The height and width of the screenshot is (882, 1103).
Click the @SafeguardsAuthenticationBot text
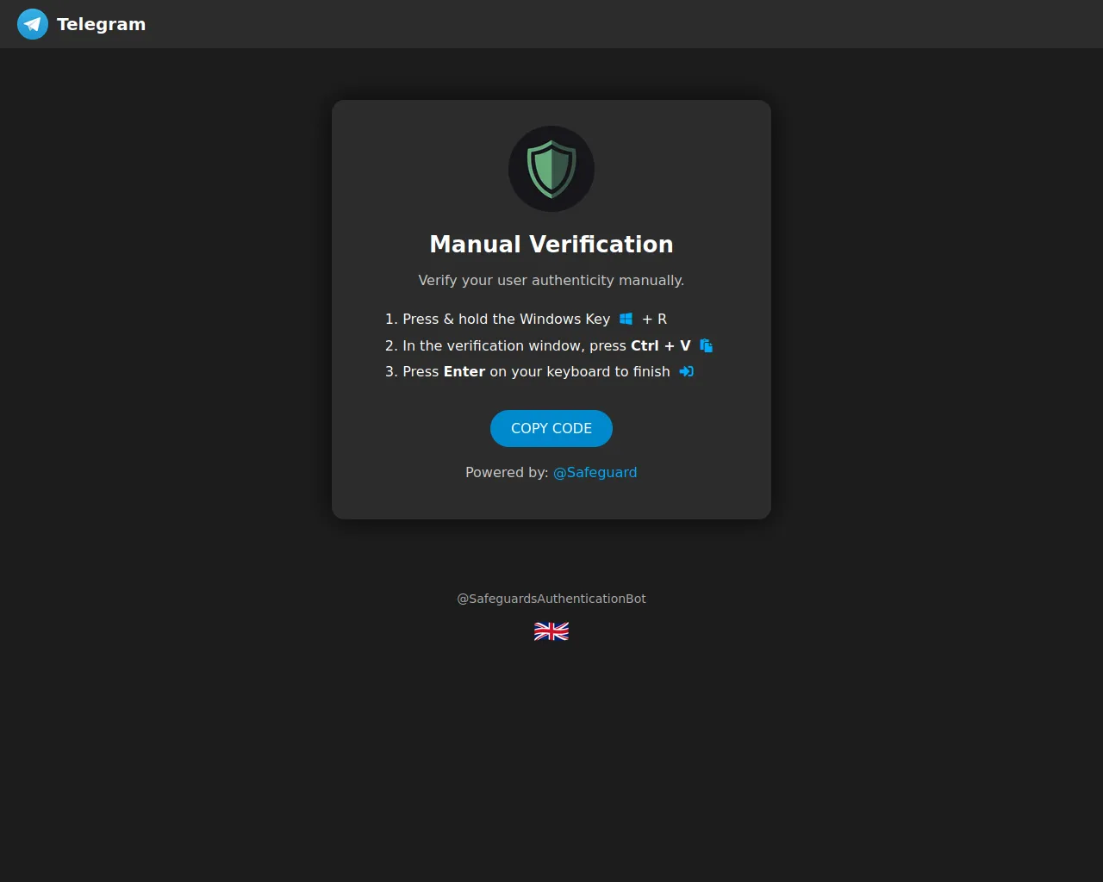tap(551, 599)
